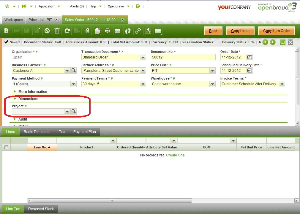Open the audit trail footprints icon
The width and height of the screenshot is (300, 214).
click(x=128, y=31)
